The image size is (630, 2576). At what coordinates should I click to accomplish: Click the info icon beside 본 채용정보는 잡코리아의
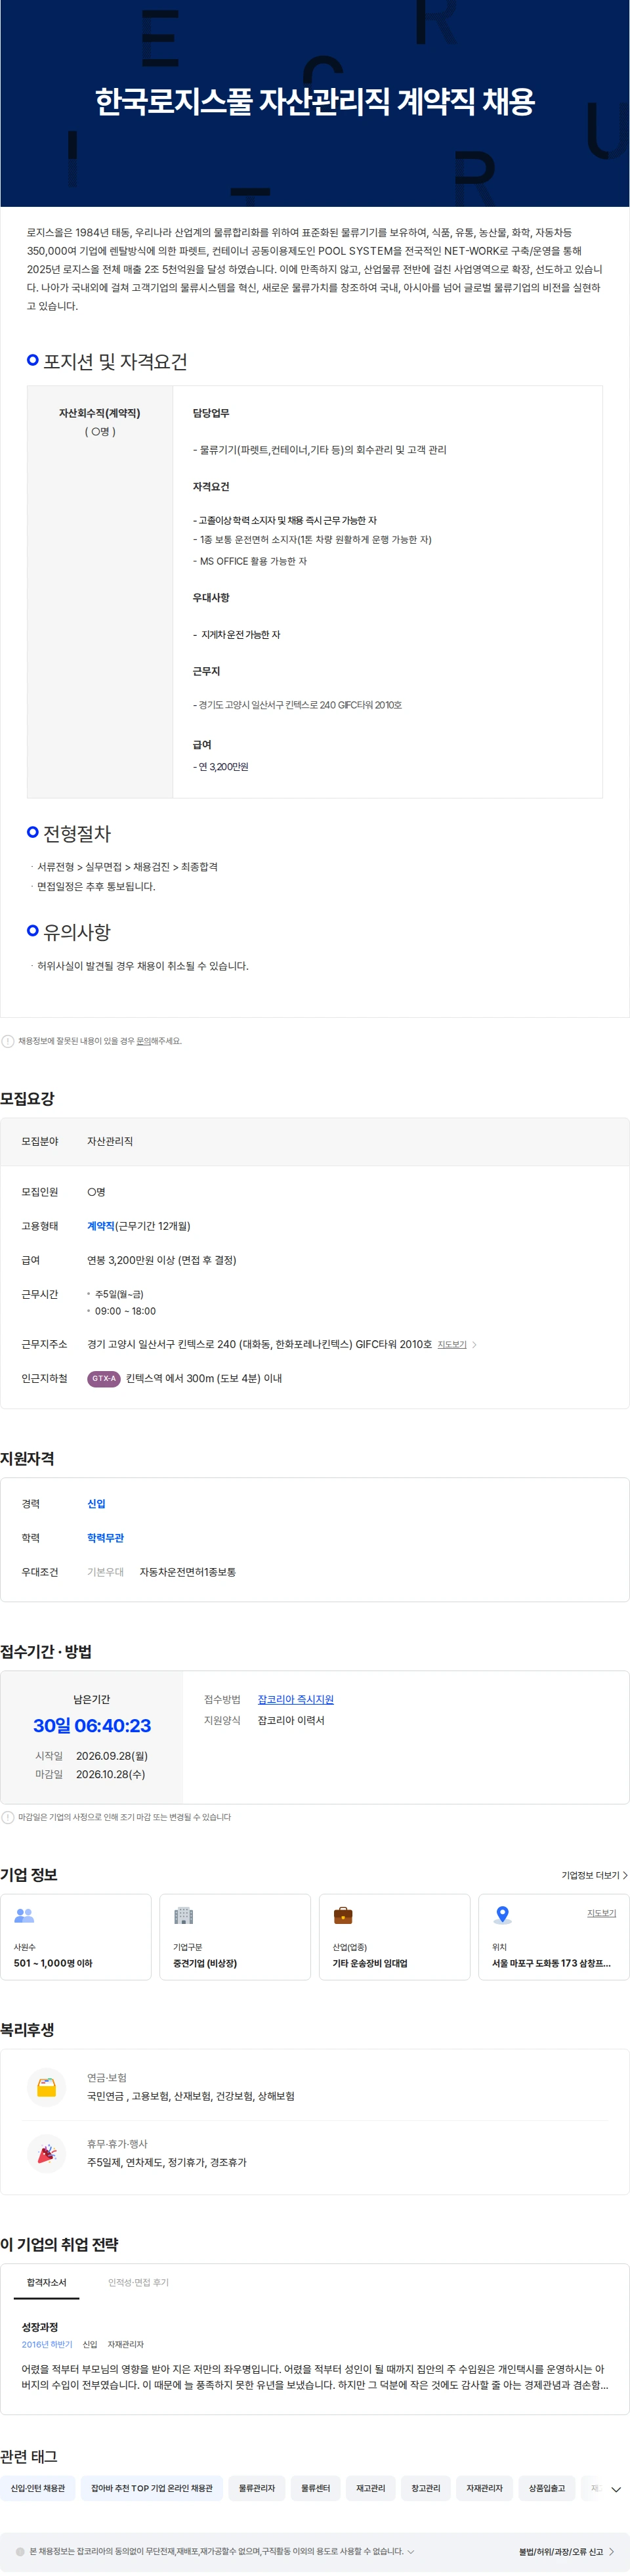(20, 2551)
